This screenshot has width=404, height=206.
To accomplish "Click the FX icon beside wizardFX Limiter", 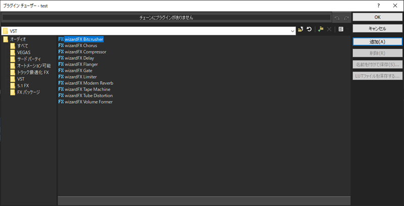I will pos(61,77).
